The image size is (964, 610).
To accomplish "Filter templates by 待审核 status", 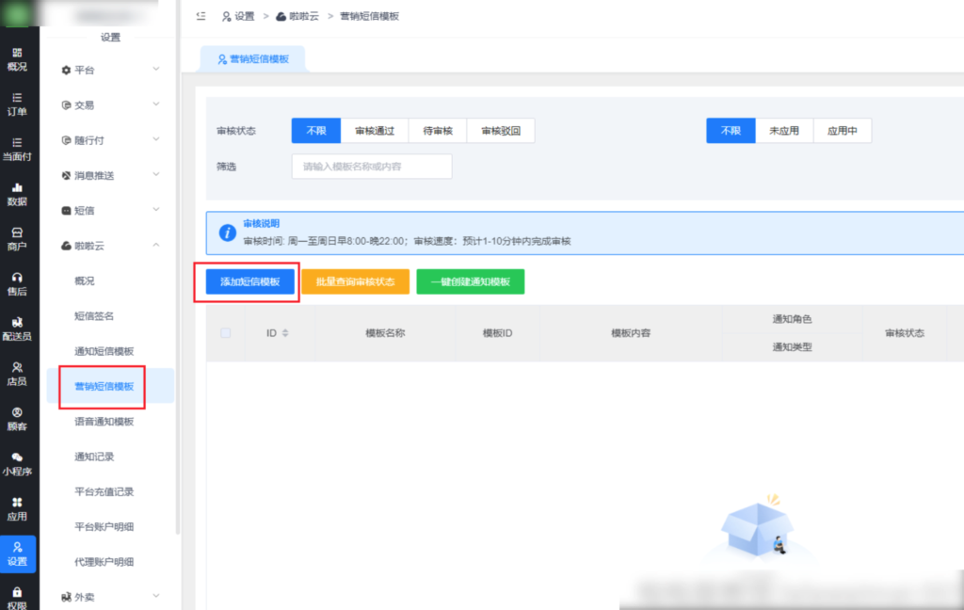I will 436,130.
